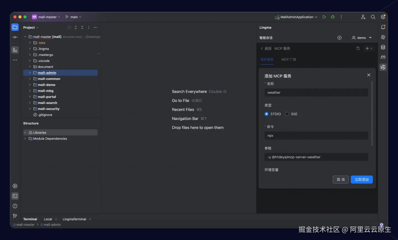Open IDE settings gear icon

click(383, 17)
